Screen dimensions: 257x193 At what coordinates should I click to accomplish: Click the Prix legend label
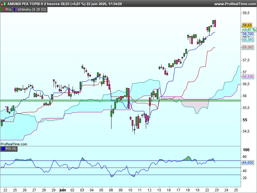8,10
